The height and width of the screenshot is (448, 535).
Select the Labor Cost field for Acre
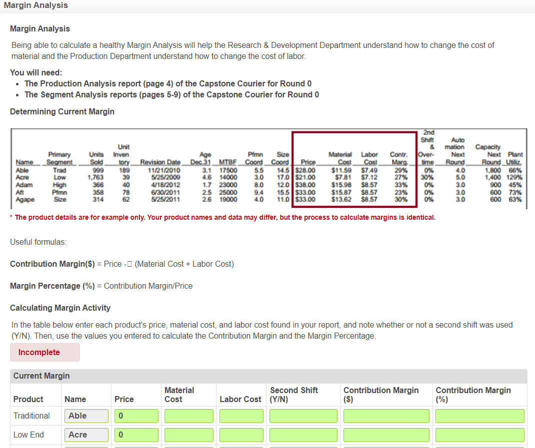pyautogui.click(x=241, y=435)
